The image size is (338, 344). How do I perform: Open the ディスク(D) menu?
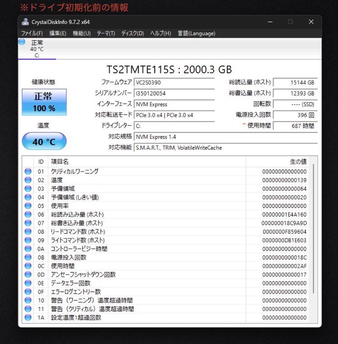[x=133, y=33]
